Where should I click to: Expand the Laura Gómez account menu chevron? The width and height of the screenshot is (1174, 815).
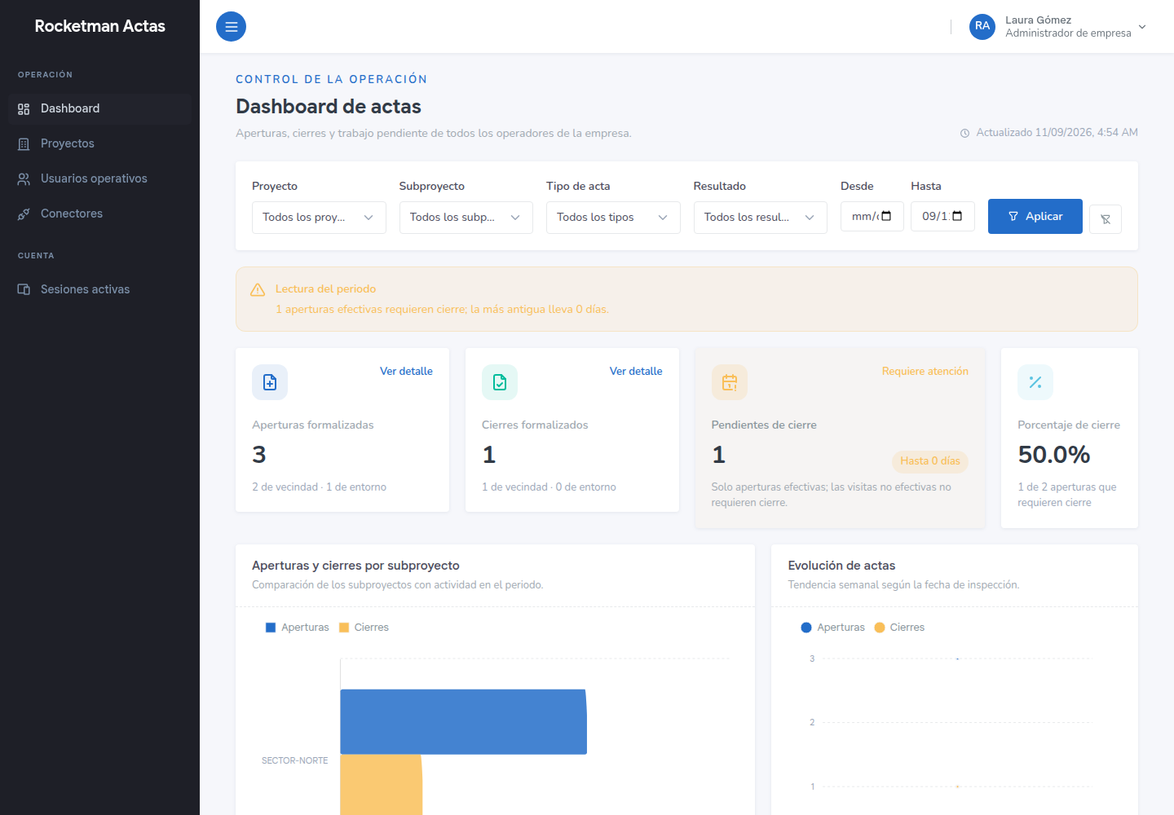click(x=1142, y=27)
